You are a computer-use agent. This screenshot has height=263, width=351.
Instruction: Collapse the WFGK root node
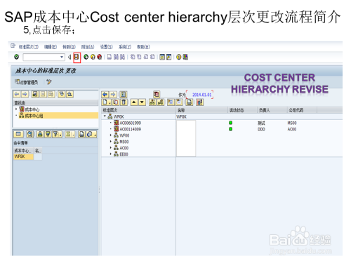pos(105,116)
